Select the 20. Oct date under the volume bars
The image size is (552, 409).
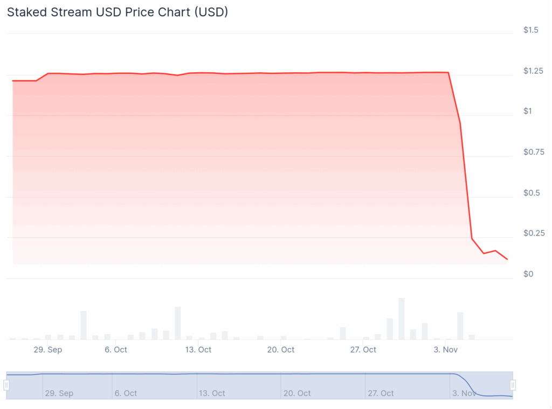coord(281,350)
